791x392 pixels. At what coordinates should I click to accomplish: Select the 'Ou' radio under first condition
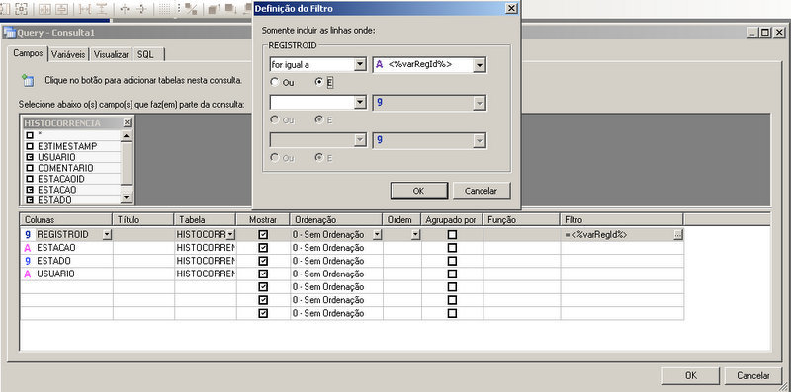[x=274, y=82]
